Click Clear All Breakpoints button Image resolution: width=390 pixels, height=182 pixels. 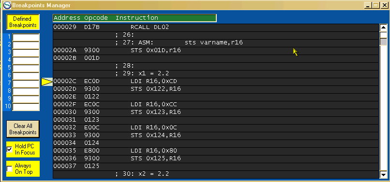coord(23,129)
